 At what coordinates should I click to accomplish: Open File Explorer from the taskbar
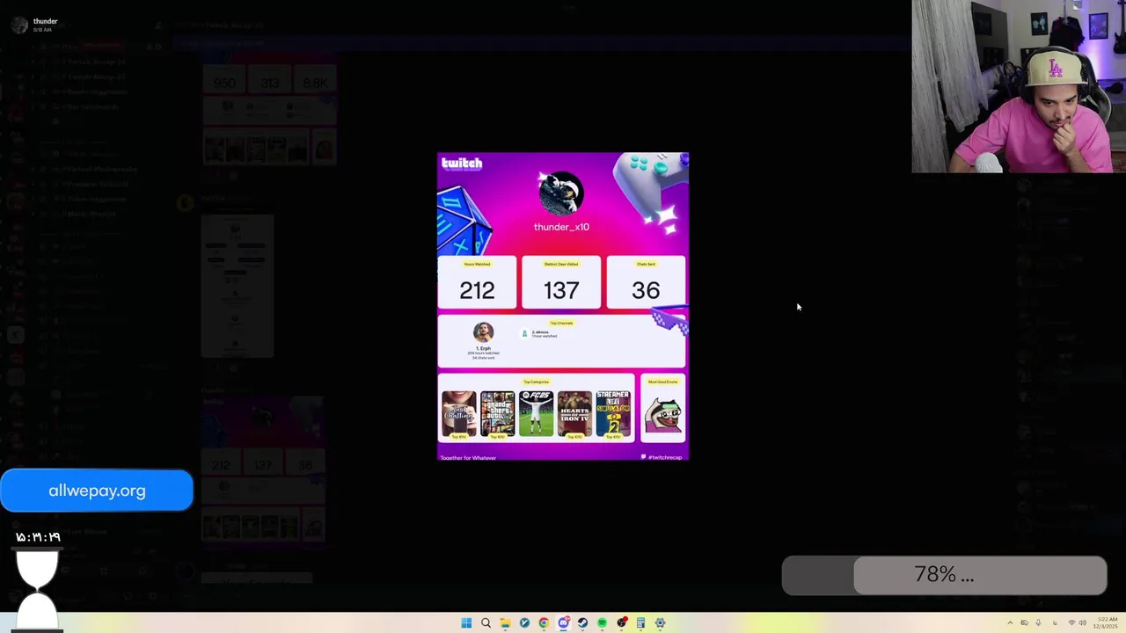click(x=505, y=622)
